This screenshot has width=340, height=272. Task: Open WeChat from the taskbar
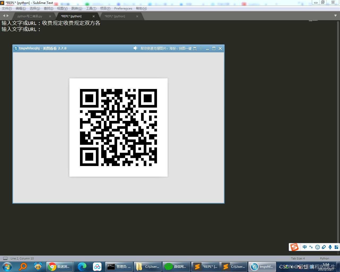(176, 266)
